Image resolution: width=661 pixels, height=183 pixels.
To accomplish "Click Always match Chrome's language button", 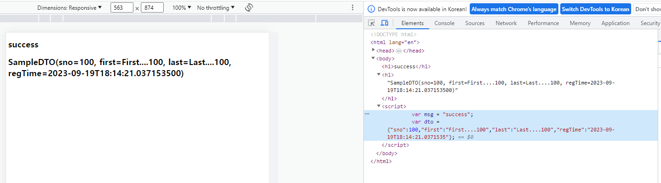I will pos(514,9).
